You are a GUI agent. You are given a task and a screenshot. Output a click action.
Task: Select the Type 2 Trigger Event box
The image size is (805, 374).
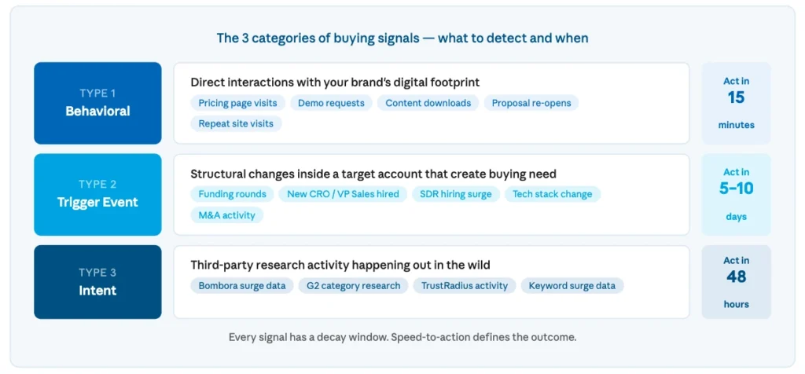point(97,194)
